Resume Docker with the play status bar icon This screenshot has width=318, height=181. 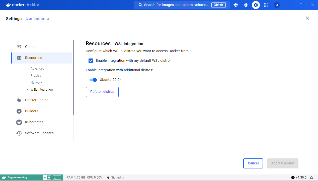tap(45, 177)
